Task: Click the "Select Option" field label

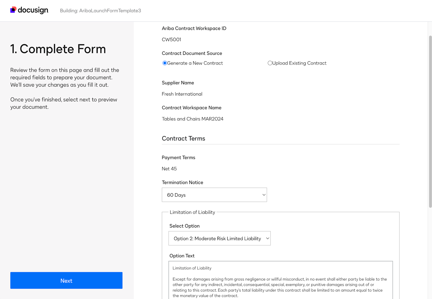Action: (x=185, y=226)
